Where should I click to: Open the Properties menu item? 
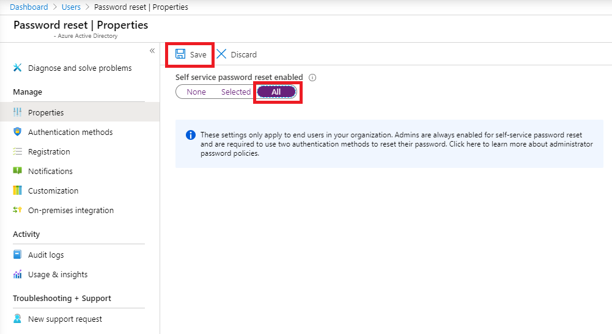[46, 112]
